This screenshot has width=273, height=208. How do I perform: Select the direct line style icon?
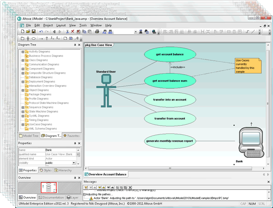click(x=253, y=32)
